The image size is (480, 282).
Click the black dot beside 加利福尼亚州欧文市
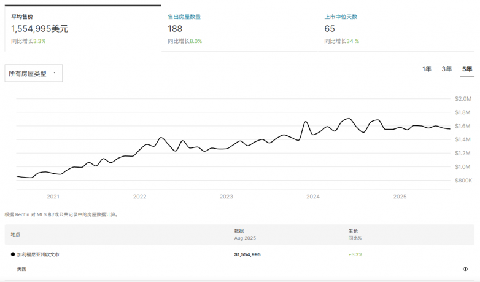click(x=13, y=254)
